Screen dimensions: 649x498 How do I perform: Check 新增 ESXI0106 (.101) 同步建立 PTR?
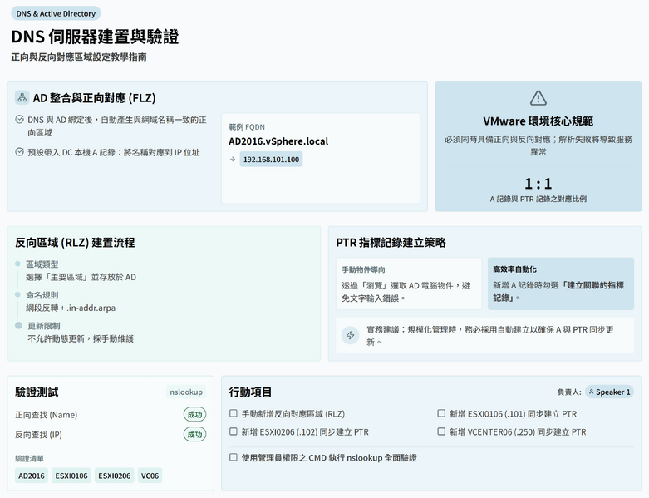pyautogui.click(x=441, y=413)
